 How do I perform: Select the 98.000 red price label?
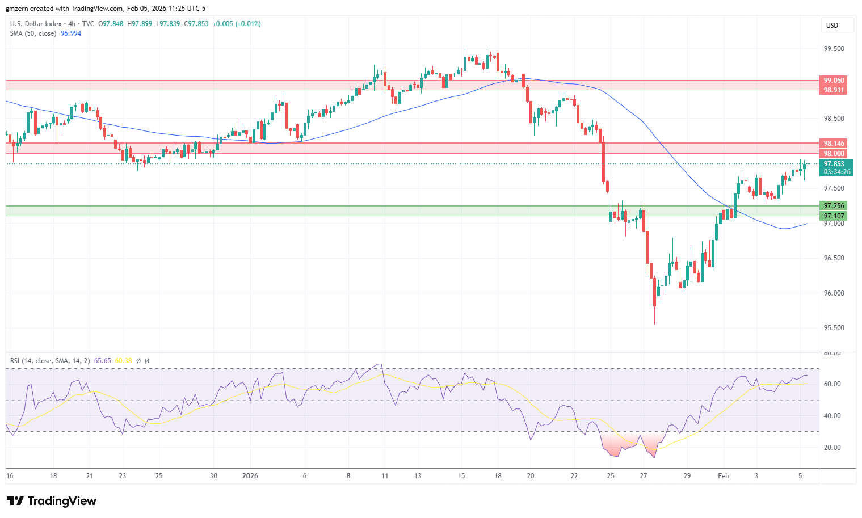(x=834, y=154)
